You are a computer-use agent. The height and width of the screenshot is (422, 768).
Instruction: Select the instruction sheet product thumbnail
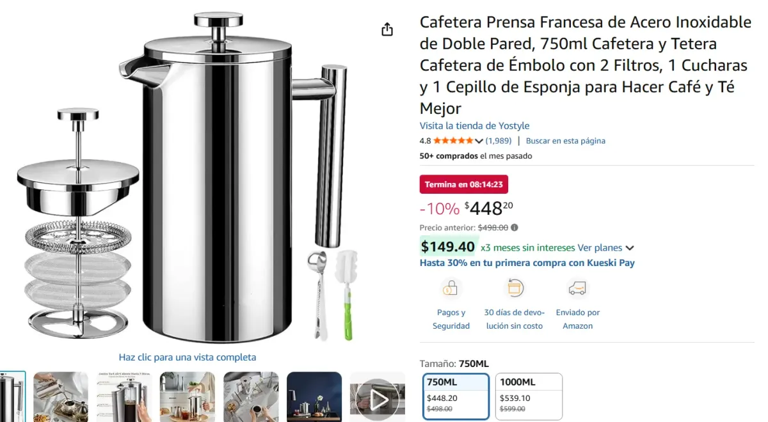tap(124, 396)
